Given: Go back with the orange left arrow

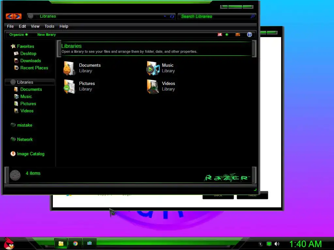Looking at the screenshot, I should click(x=9, y=16).
